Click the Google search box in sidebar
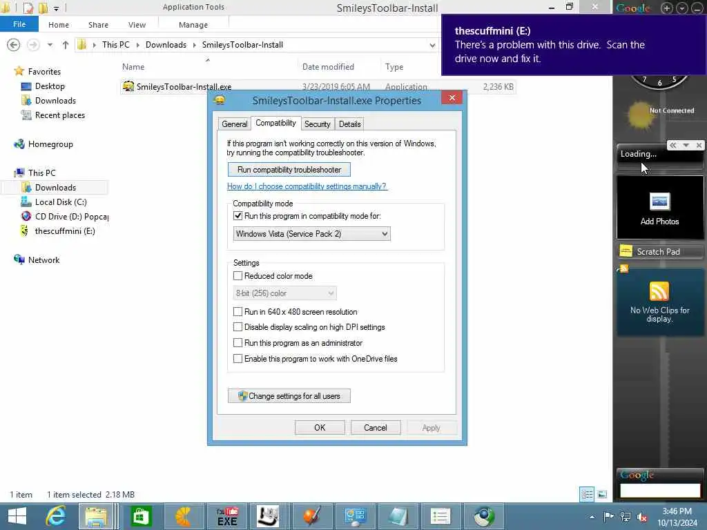The height and width of the screenshot is (530, 707). point(659,491)
